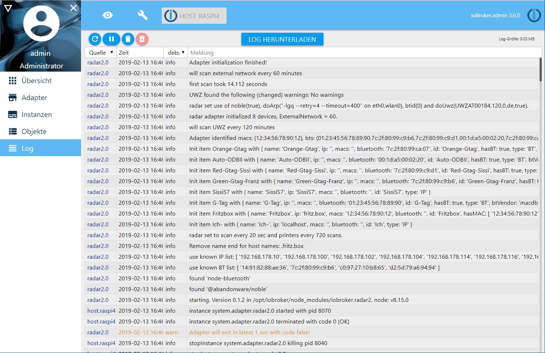This screenshot has height=353, width=545.
Task: Open Übersicht in the sidebar
Action: (40, 81)
